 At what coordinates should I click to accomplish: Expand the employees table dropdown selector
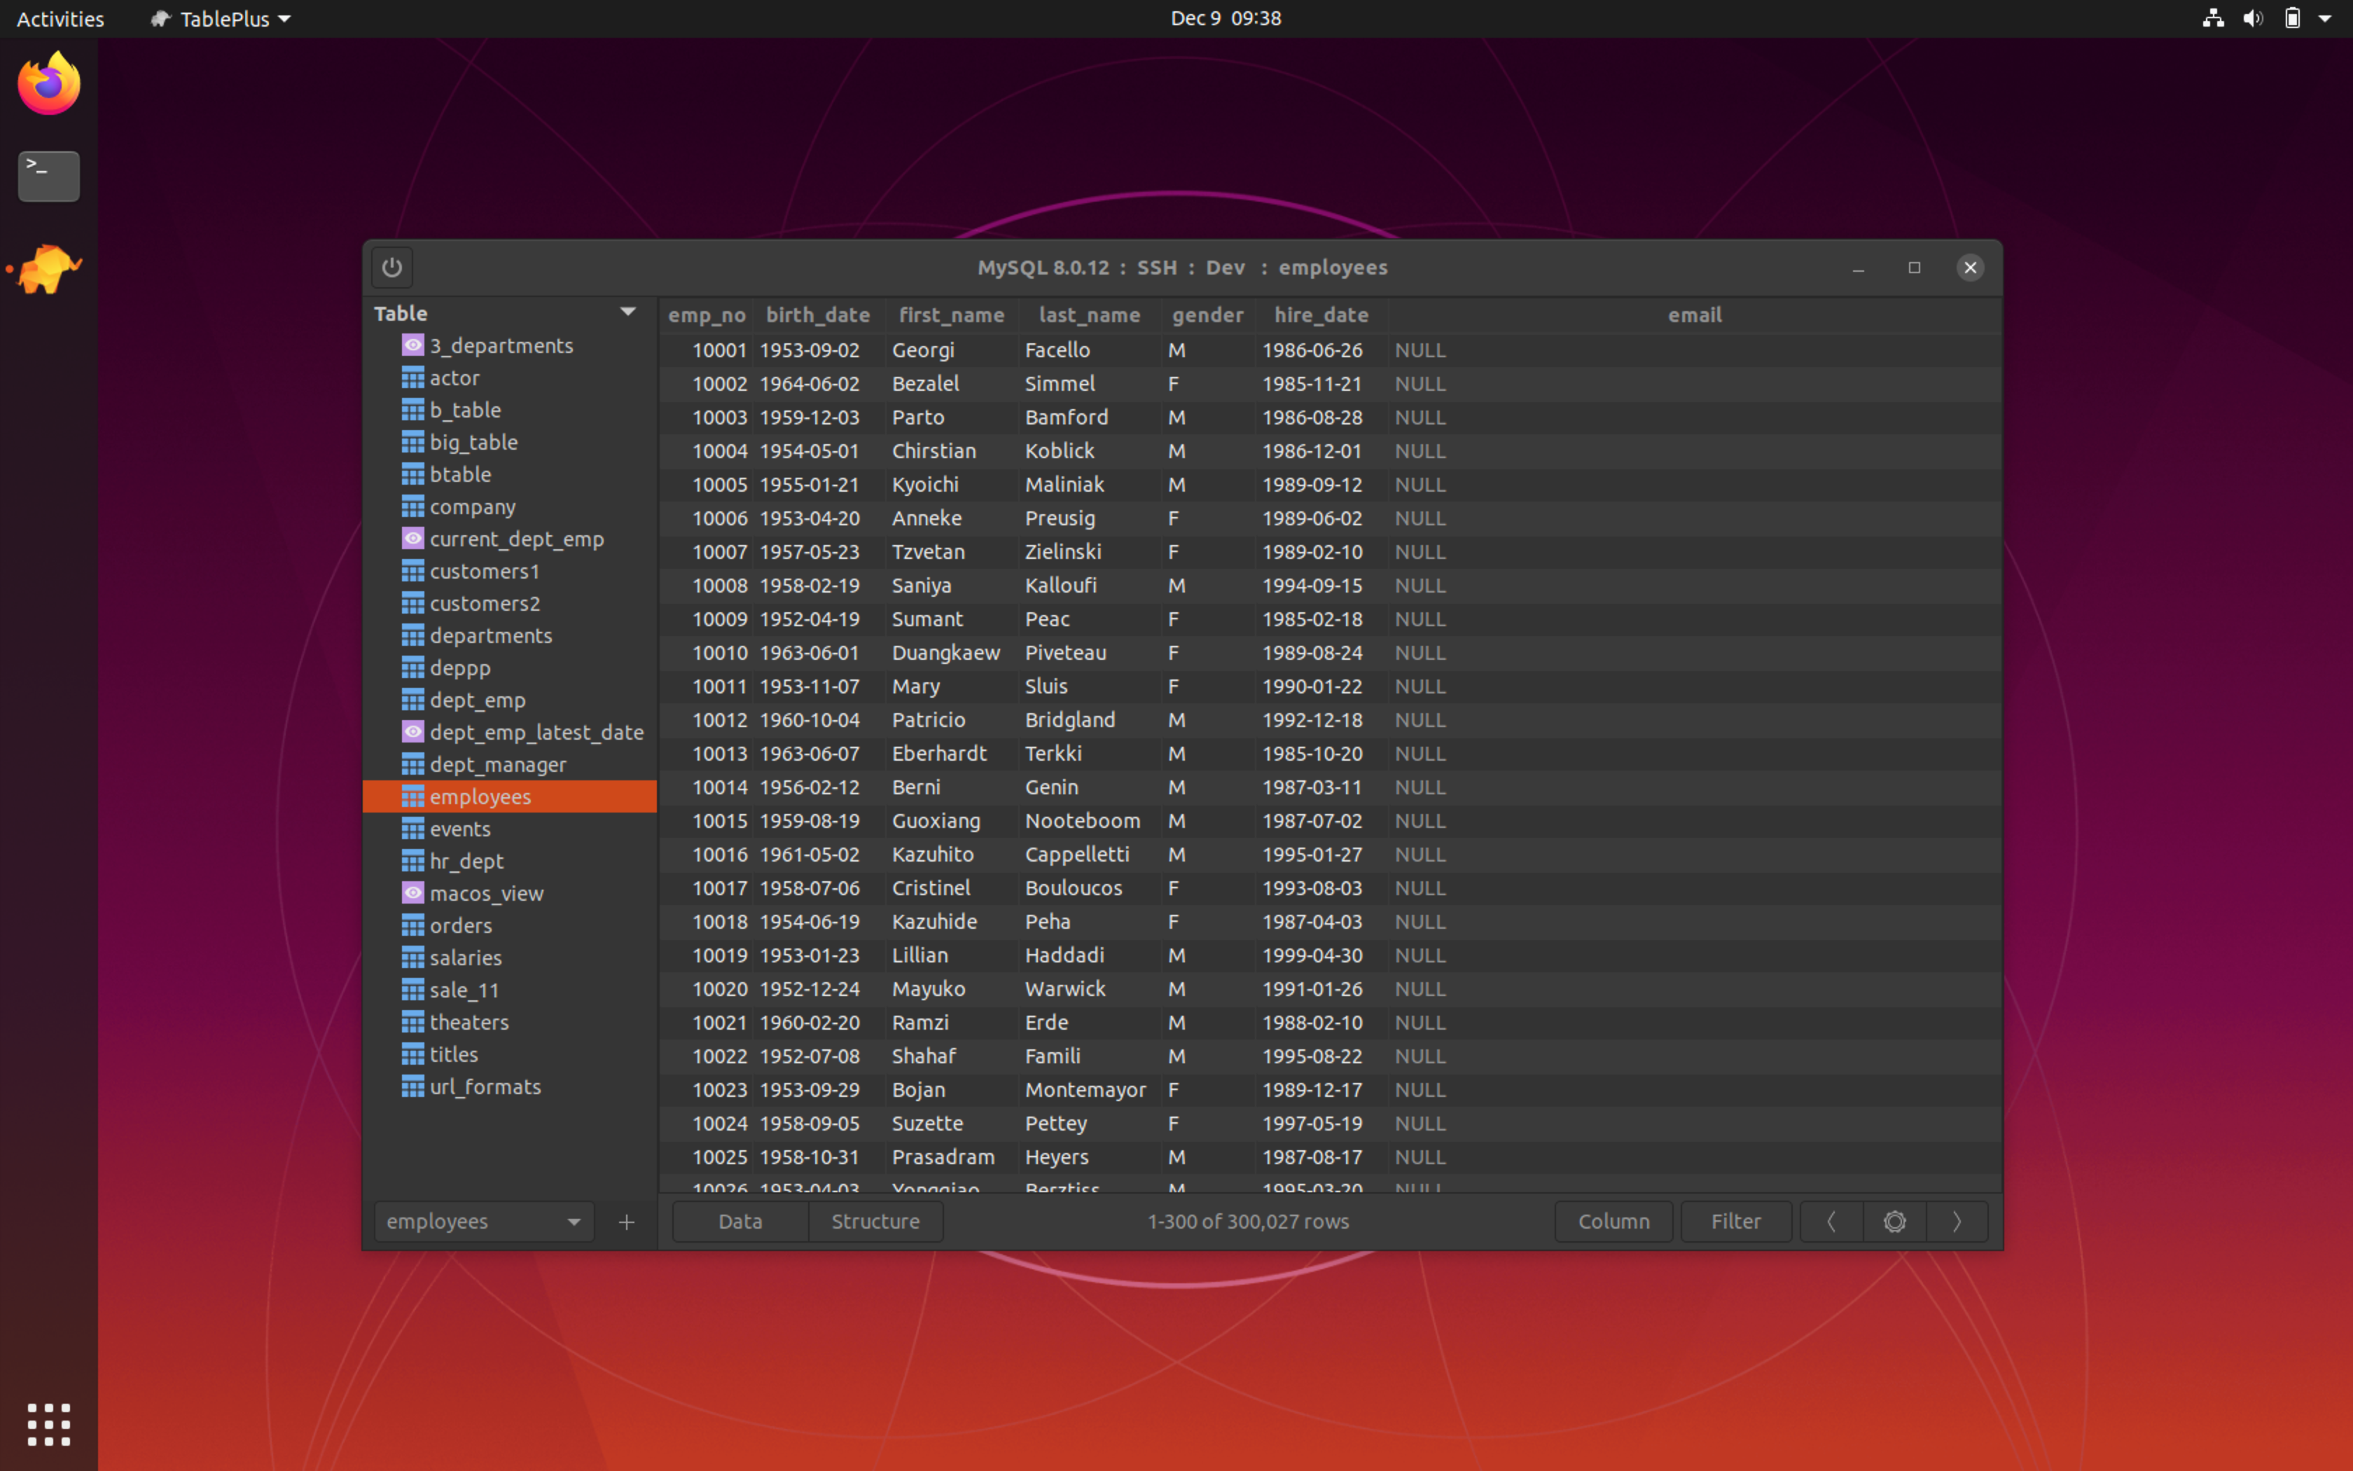573,1220
